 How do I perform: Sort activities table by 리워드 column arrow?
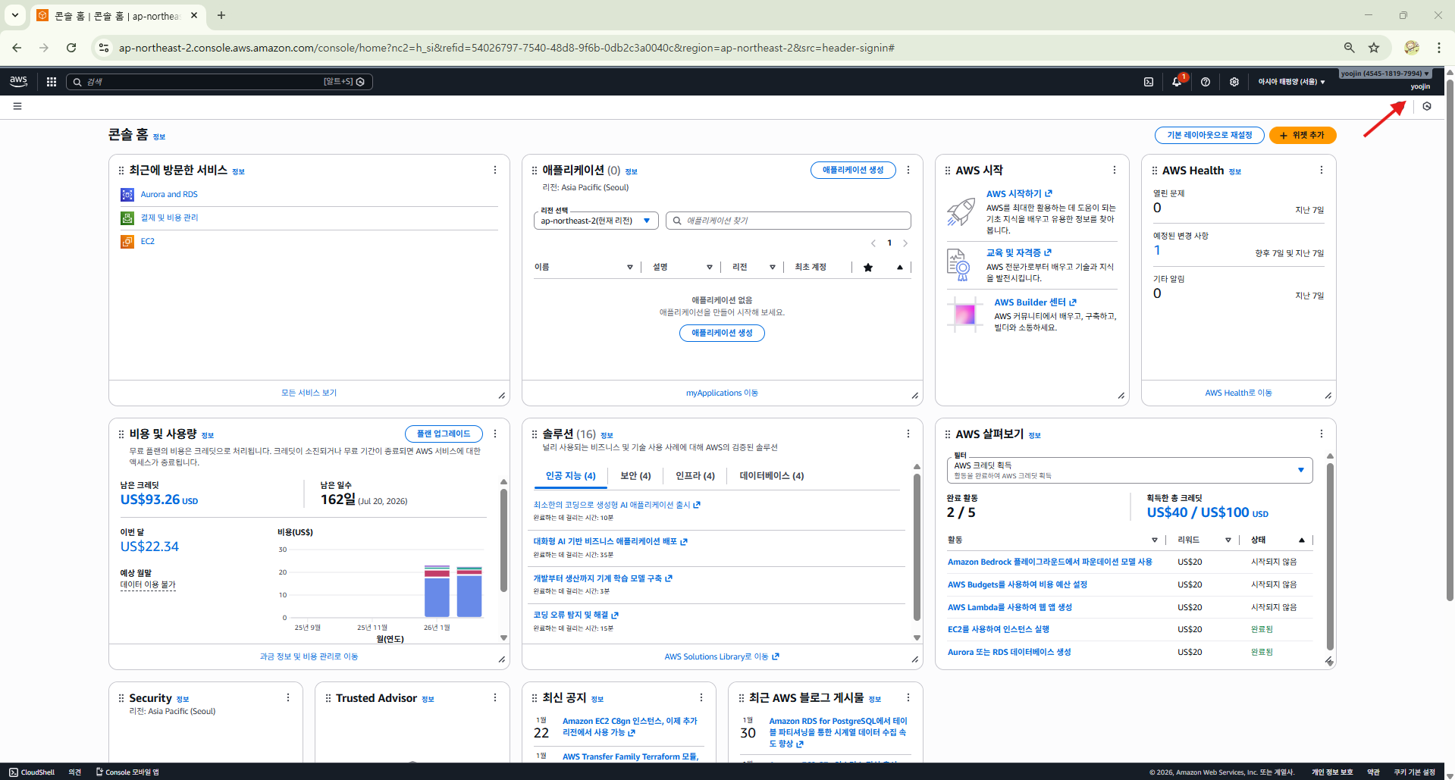point(1228,540)
